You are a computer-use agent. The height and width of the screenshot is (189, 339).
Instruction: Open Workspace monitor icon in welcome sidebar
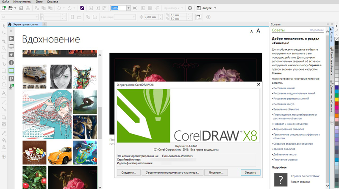[11, 46]
